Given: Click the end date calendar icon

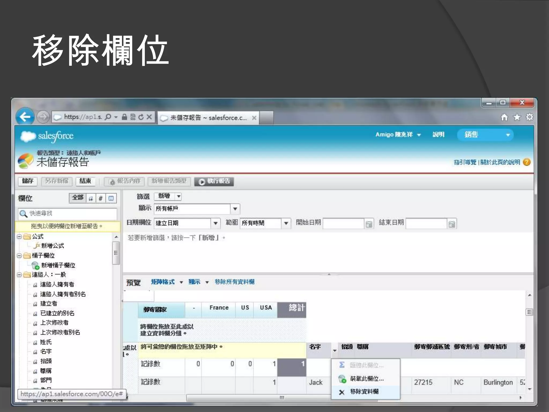Looking at the screenshot, I should point(452,224).
